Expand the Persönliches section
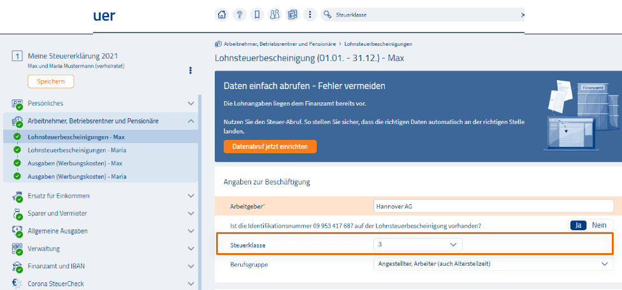 pyautogui.click(x=190, y=103)
